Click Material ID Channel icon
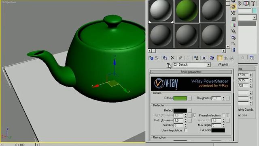This screenshot has height=146, width=259. [x=204, y=58]
